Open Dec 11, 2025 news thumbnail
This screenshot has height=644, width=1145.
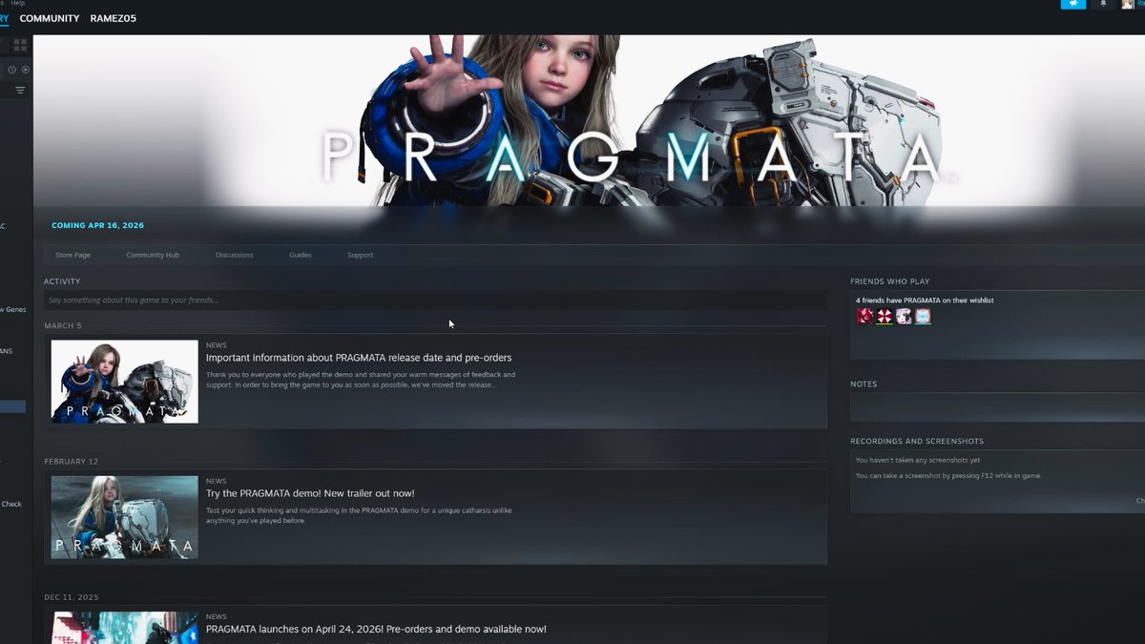(125, 628)
